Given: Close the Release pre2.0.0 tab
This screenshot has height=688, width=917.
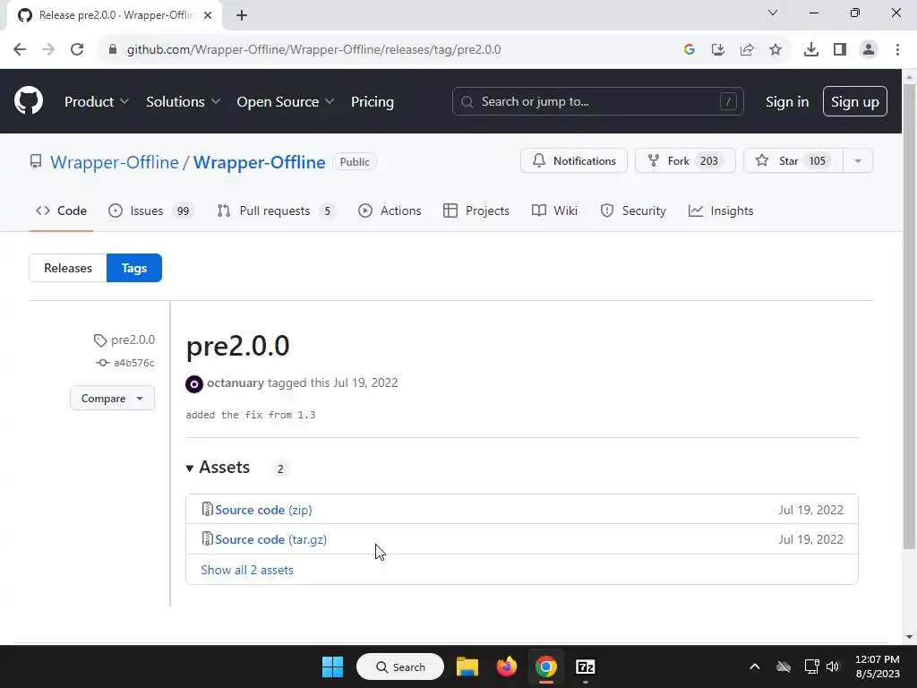Looking at the screenshot, I should 208,15.
